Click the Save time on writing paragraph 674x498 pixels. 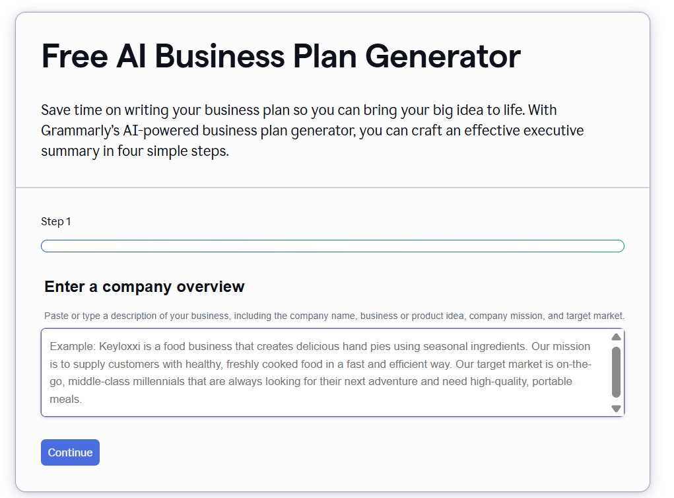(x=312, y=130)
